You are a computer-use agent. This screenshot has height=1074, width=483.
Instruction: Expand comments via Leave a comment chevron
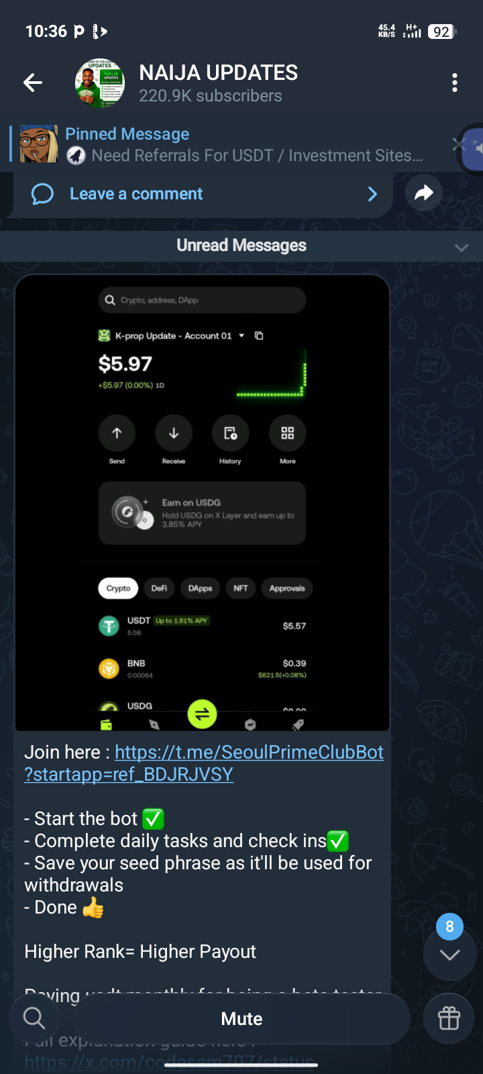pos(373,194)
